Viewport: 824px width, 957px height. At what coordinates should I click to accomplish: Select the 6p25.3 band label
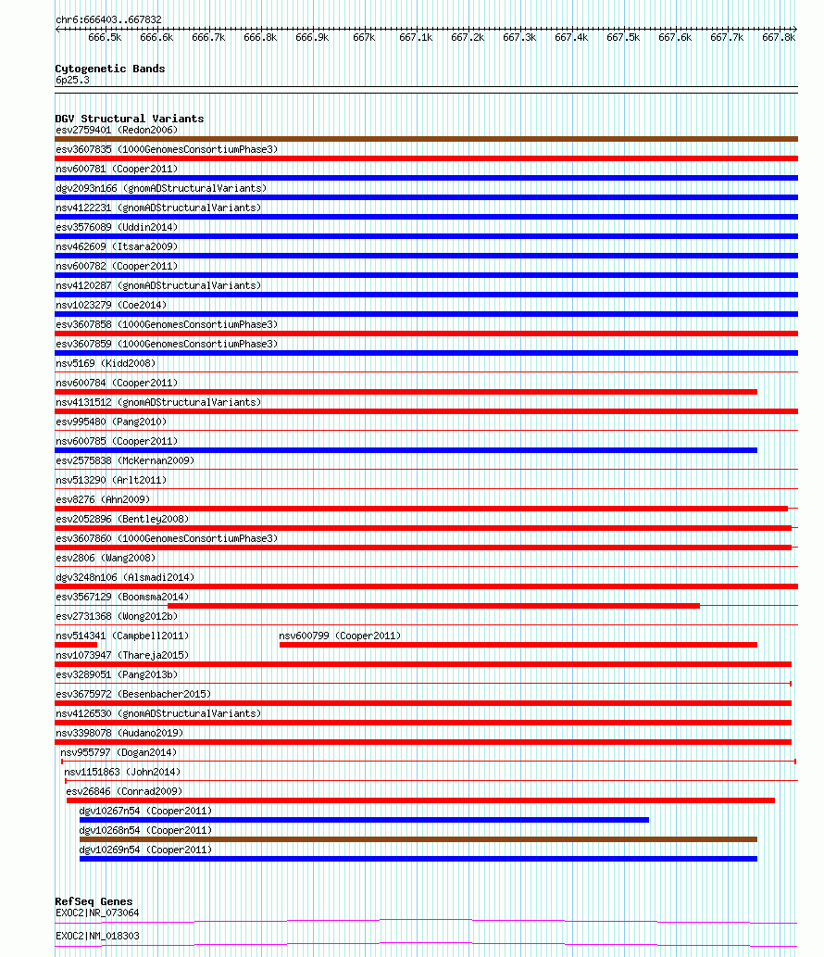[72, 80]
